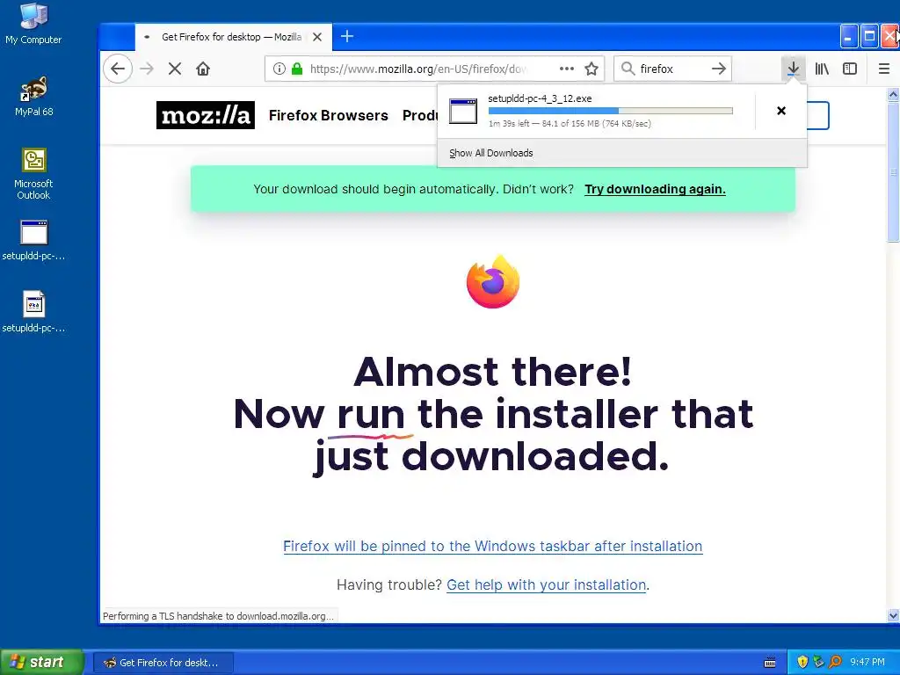Viewport: 900px width, 675px height.
Task: Click the keyboard icon in taskbar
Action: (x=770, y=663)
